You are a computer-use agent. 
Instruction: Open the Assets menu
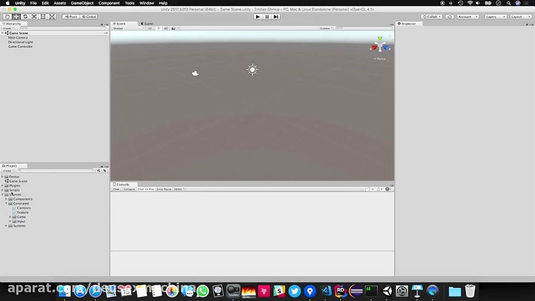[59, 3]
